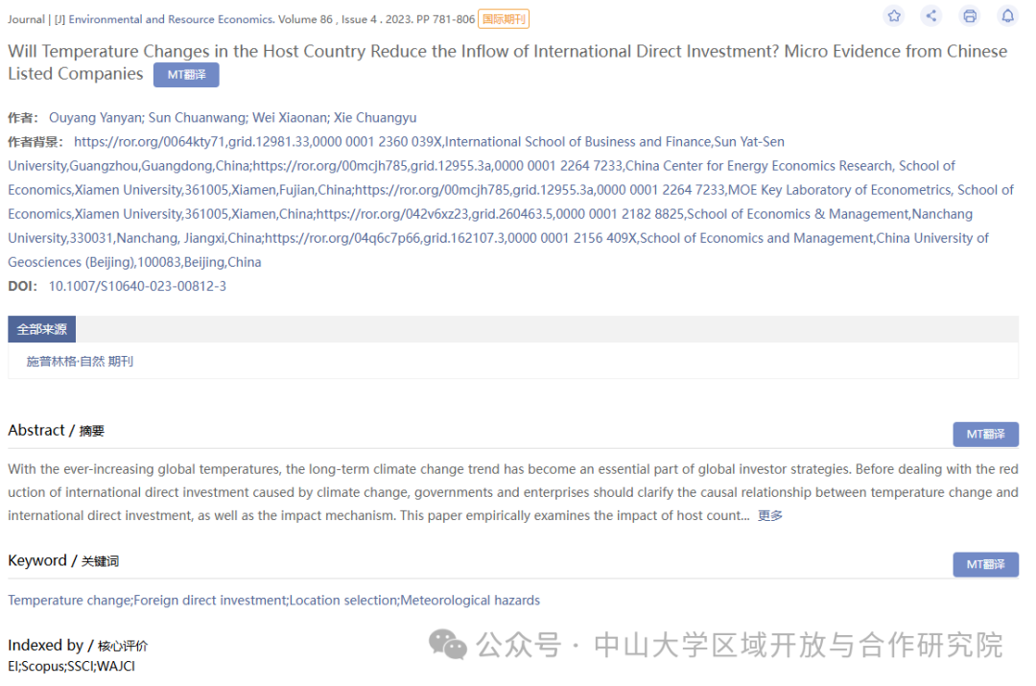The height and width of the screenshot is (686, 1036).
Task: Click the Environmental and Resource Economics journal name
Action: (x=171, y=19)
